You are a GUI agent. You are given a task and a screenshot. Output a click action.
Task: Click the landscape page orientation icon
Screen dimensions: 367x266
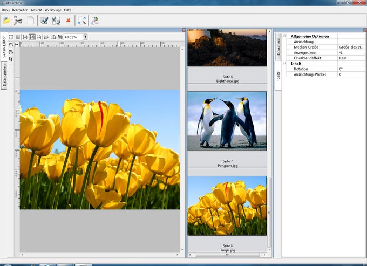coord(46,37)
